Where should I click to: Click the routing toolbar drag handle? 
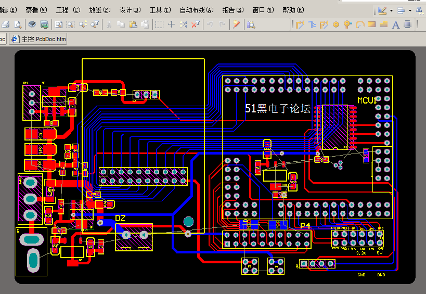[x=293, y=24]
